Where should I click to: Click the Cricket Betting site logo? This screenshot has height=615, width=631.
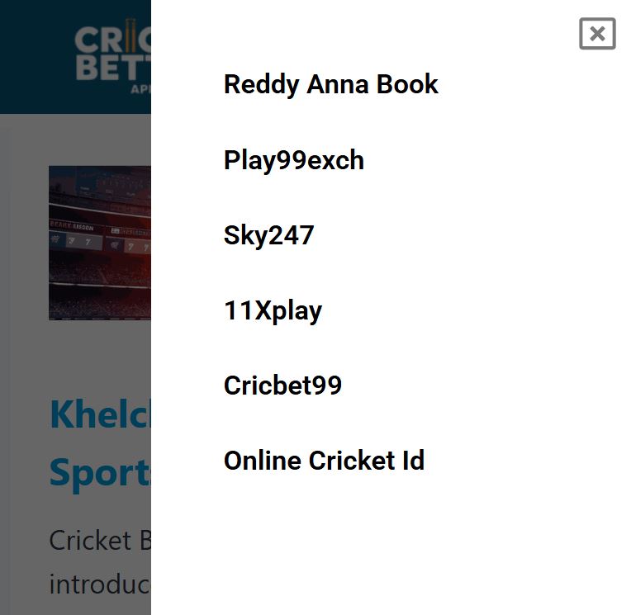[x=113, y=53]
